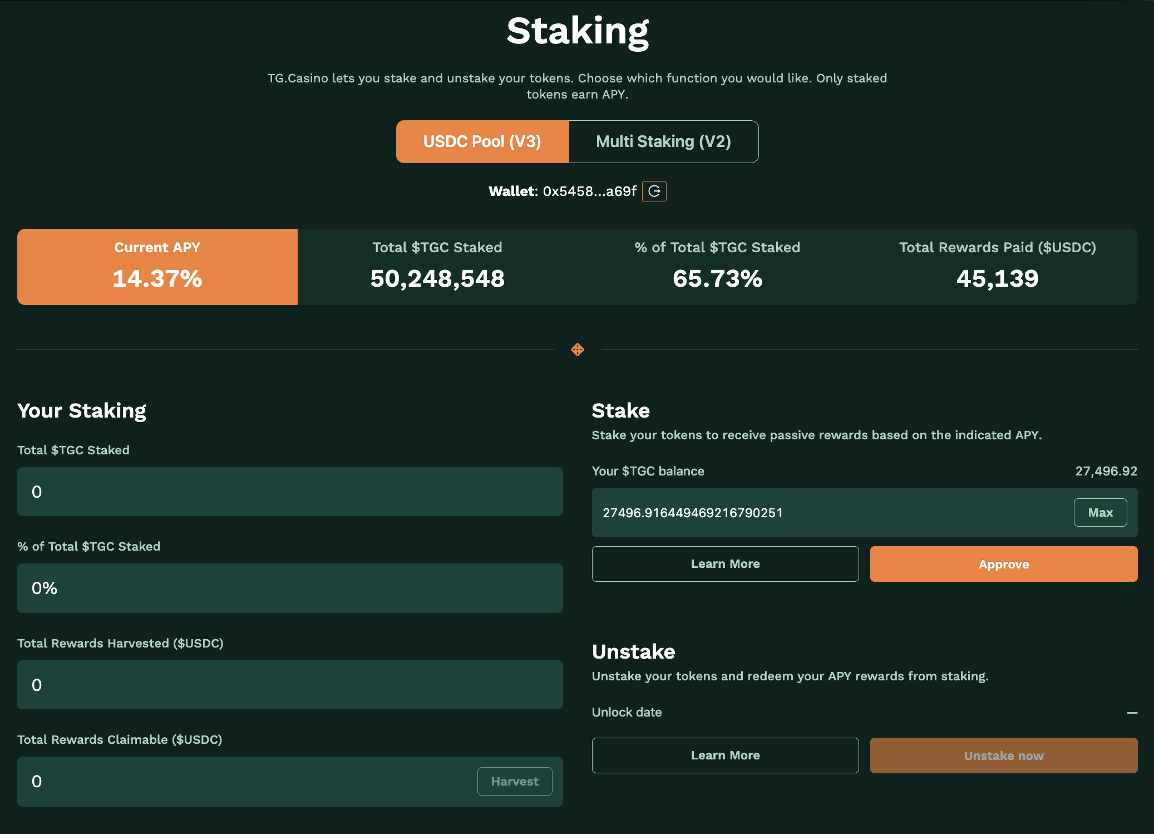
Task: Click your Total $TGC Staked field
Action: pos(290,492)
